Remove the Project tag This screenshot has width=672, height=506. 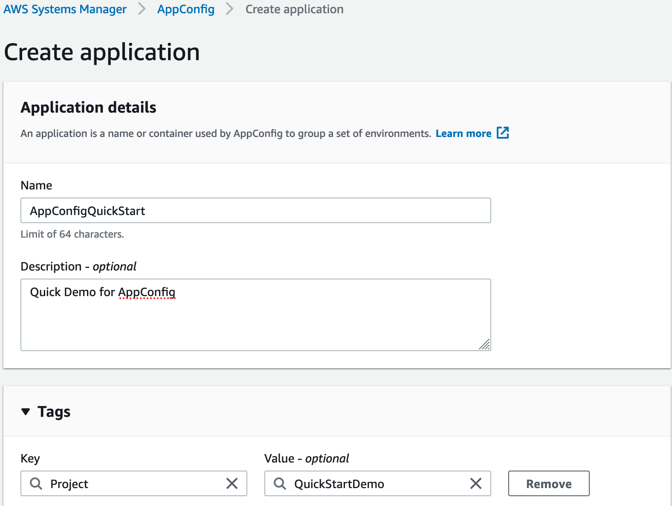(x=549, y=483)
